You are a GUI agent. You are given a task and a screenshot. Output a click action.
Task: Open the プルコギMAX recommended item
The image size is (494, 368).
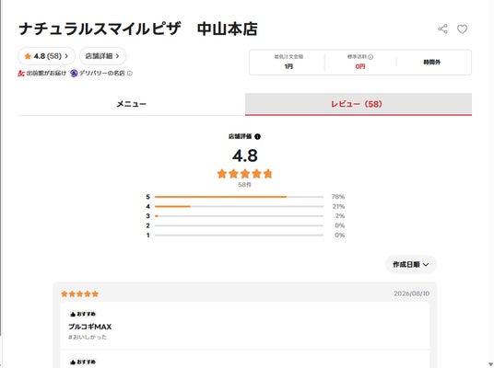(90, 327)
